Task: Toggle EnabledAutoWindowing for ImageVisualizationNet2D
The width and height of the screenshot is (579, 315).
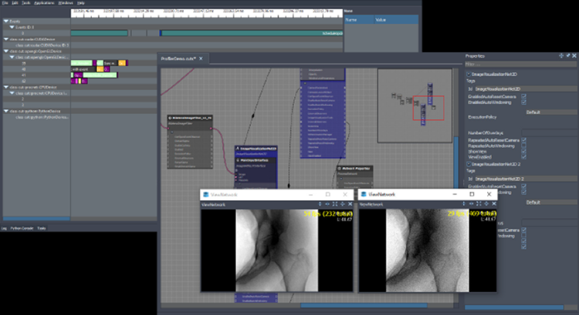Action: click(x=523, y=102)
